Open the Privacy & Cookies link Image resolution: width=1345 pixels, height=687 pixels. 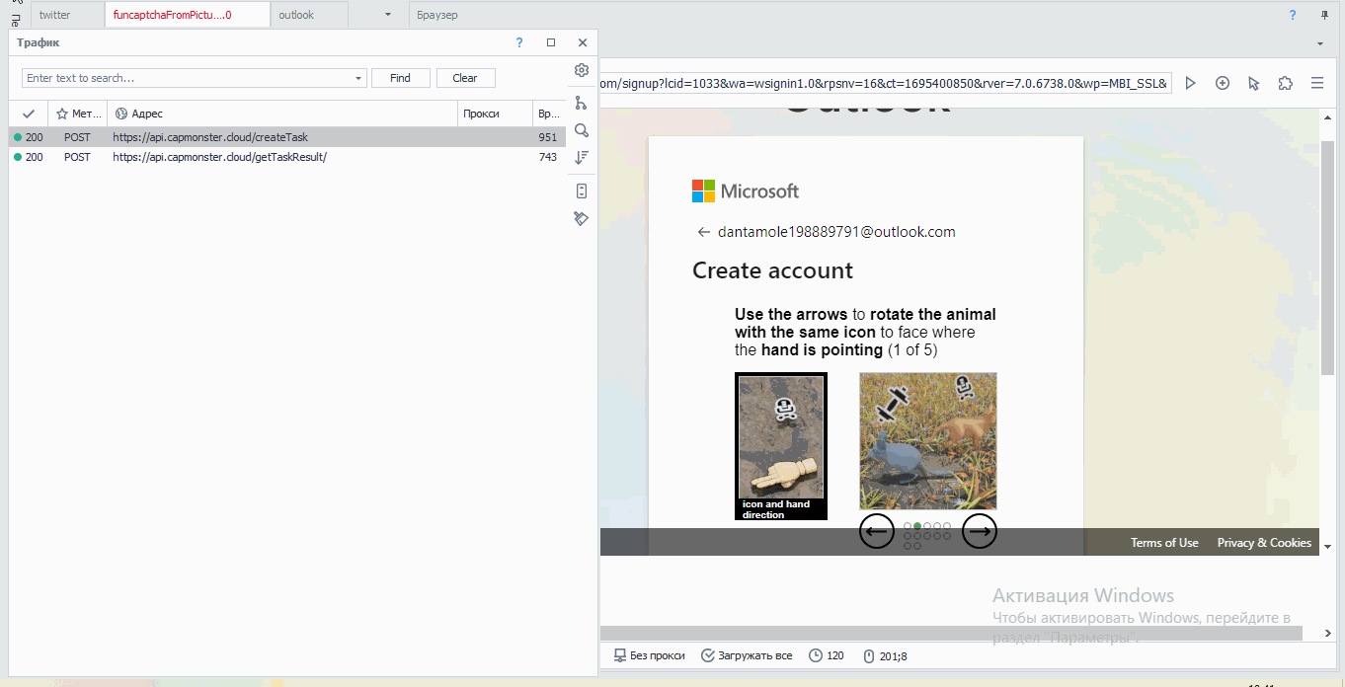(1264, 543)
